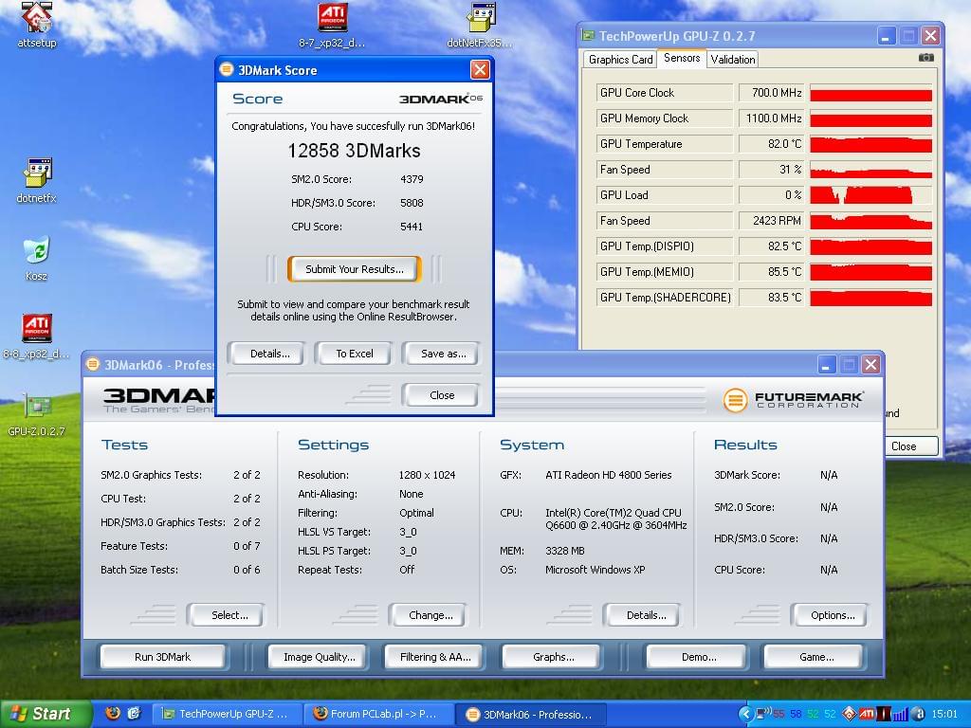Click Save as in score dialog
The image size is (971, 728).
click(443, 354)
